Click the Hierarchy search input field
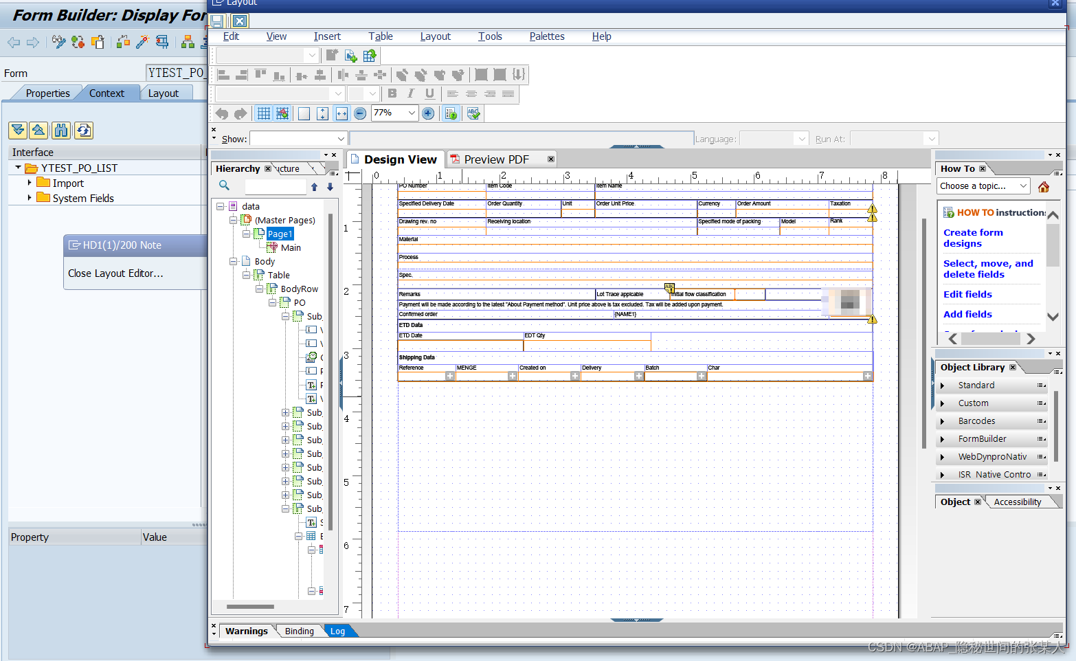The height and width of the screenshot is (661, 1076). point(275,186)
